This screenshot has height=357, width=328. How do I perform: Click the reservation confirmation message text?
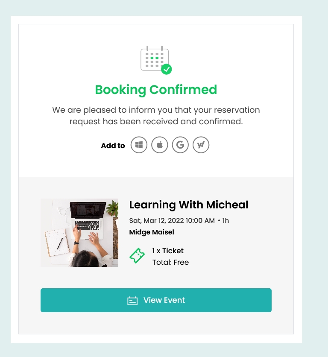156,116
